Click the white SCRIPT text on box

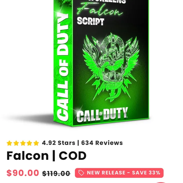tap(90, 21)
